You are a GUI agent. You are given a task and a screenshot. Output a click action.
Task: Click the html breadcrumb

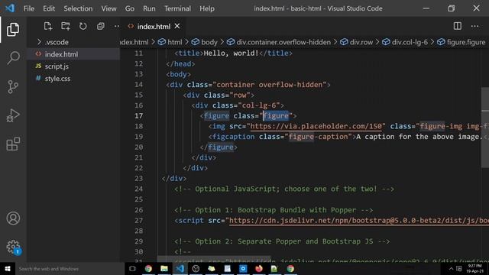(x=170, y=42)
